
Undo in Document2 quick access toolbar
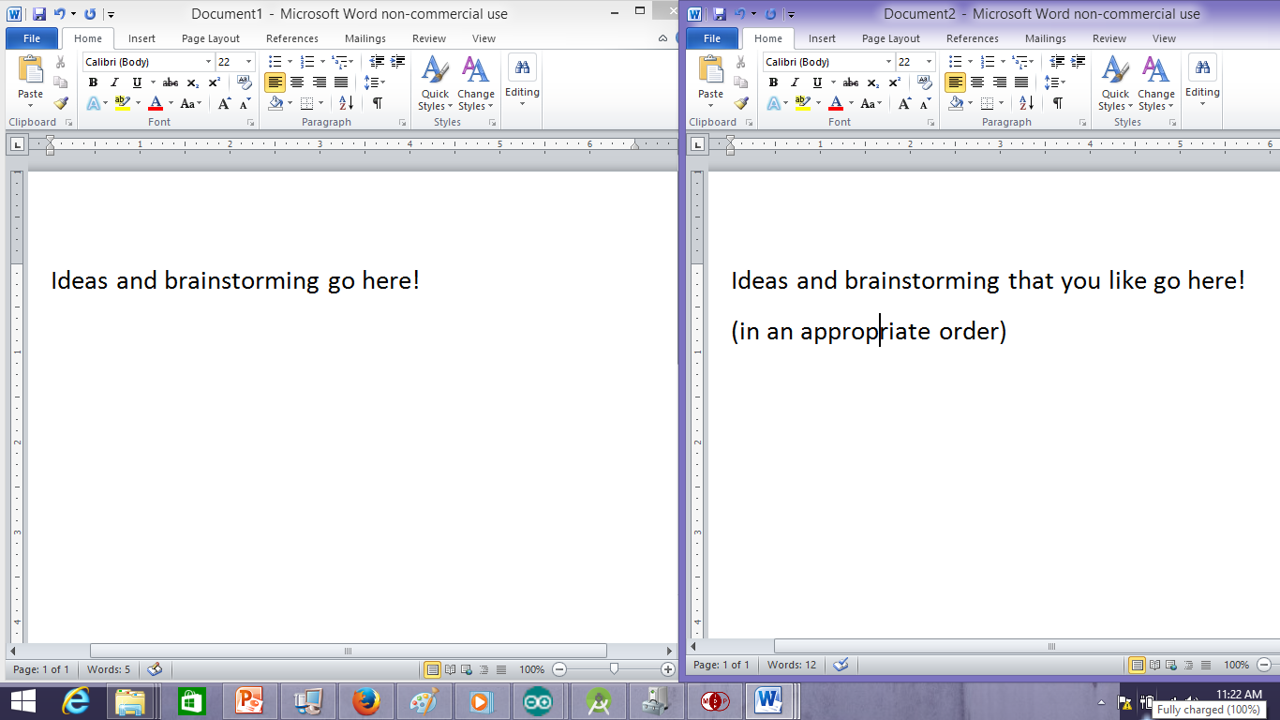(739, 14)
